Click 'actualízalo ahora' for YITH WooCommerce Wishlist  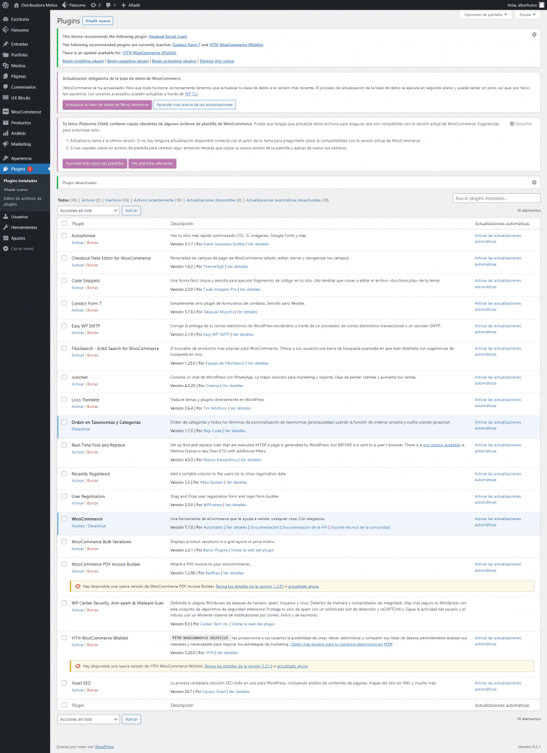pyautogui.click(x=292, y=666)
